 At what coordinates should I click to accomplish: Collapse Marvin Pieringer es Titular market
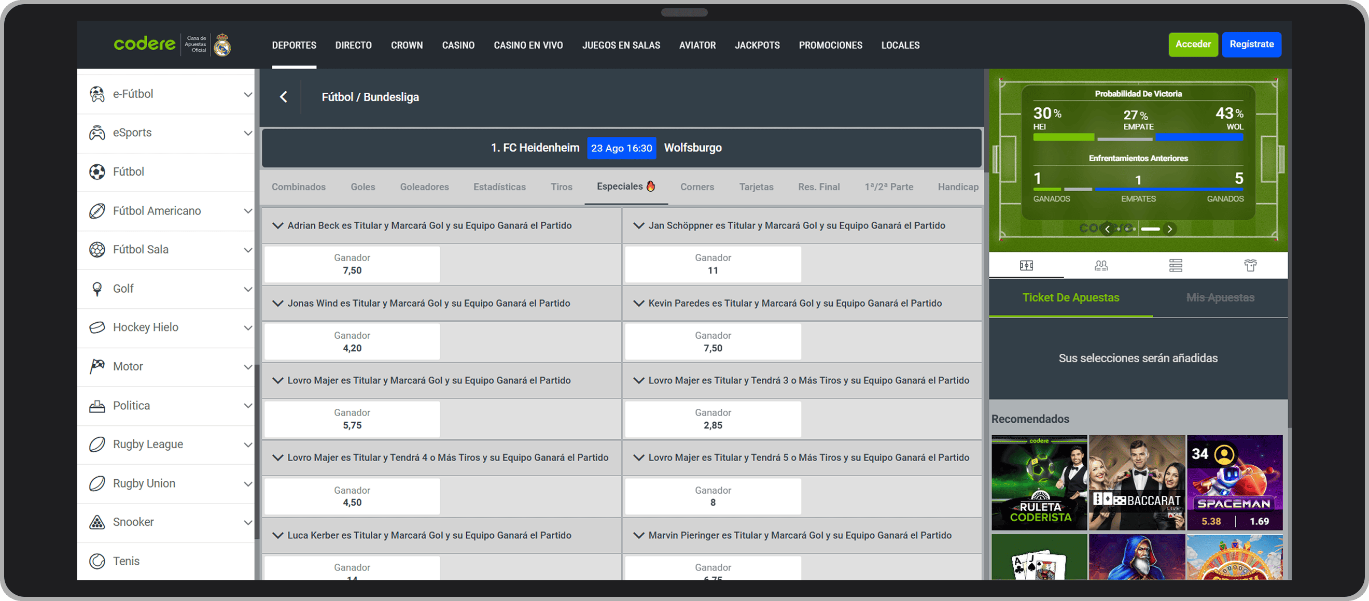point(639,535)
